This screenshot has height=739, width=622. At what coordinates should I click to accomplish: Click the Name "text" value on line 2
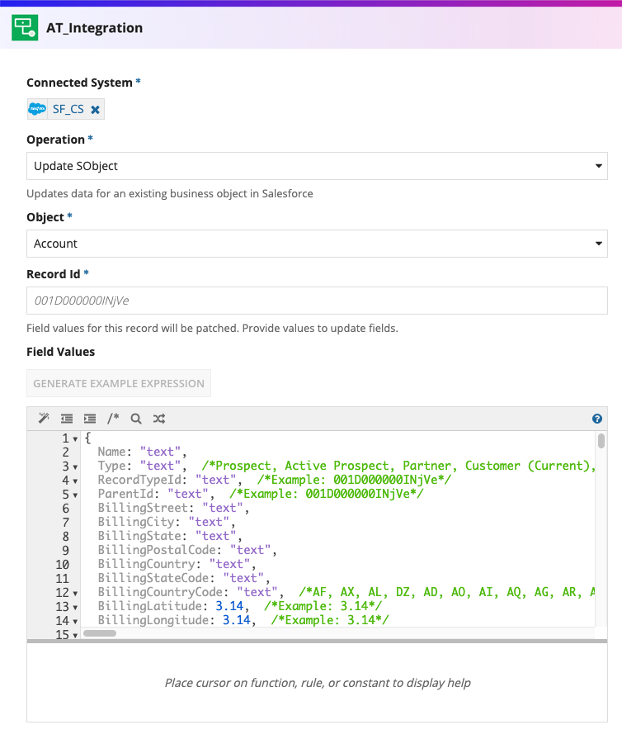[x=160, y=452]
